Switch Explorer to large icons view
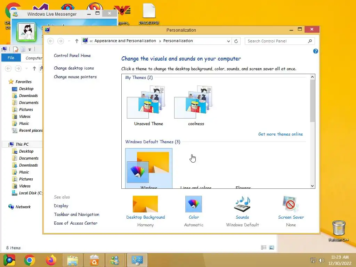Screen dimensions: 356x267 272,248
